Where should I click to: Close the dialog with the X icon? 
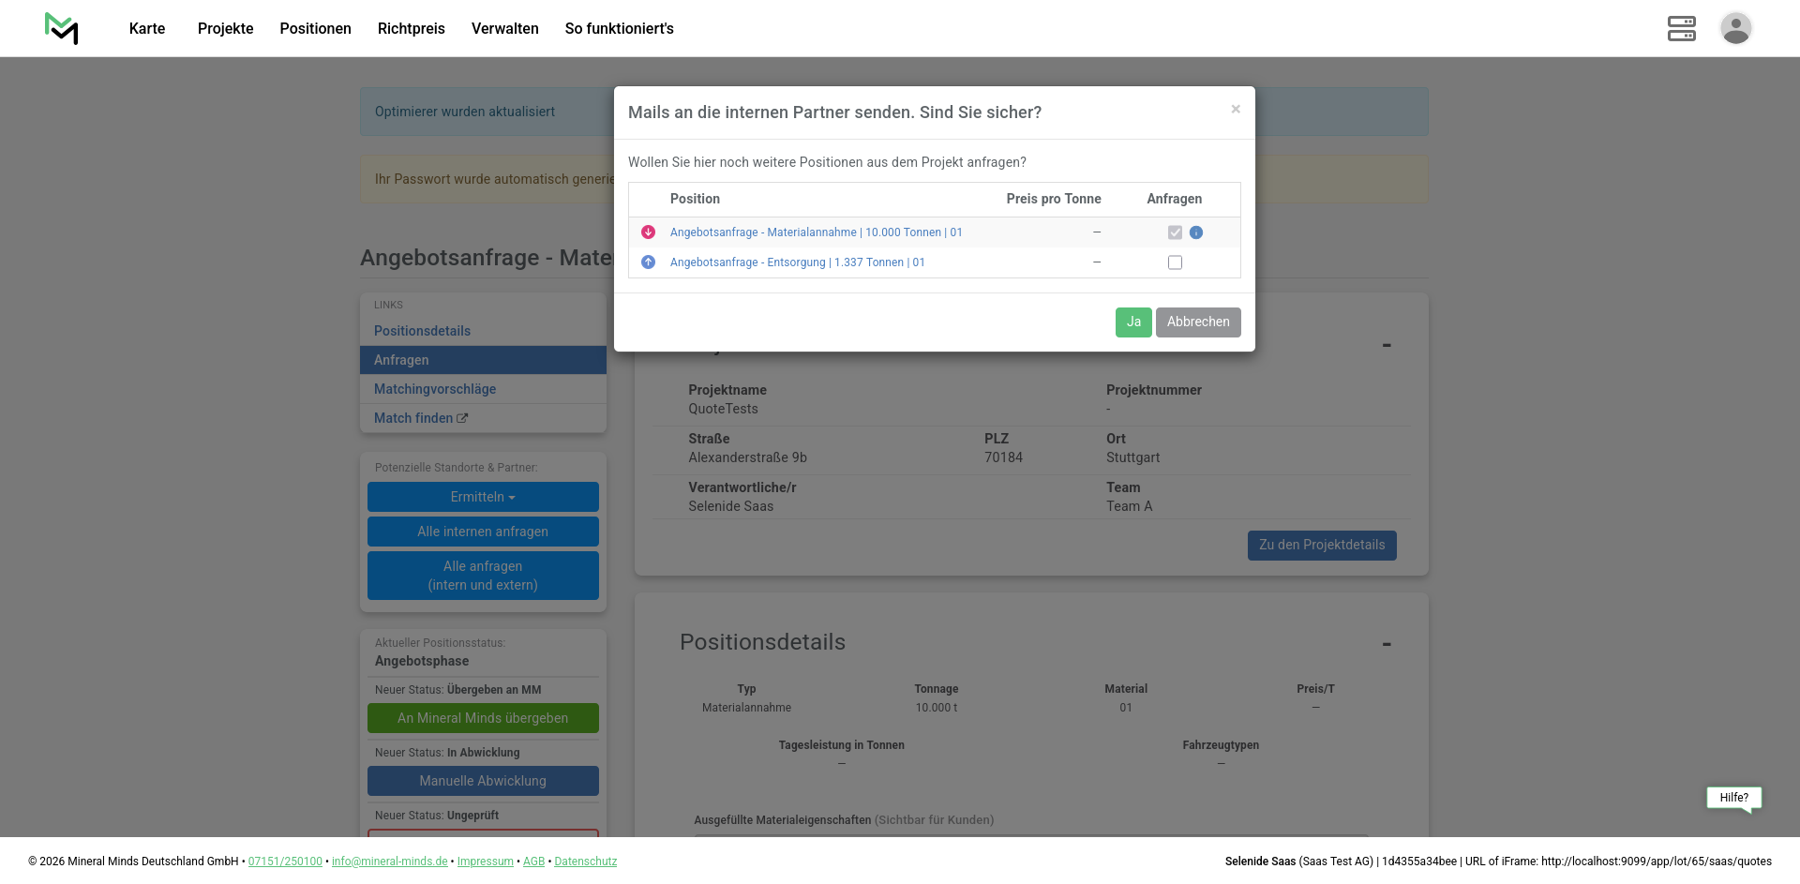coord(1236,110)
